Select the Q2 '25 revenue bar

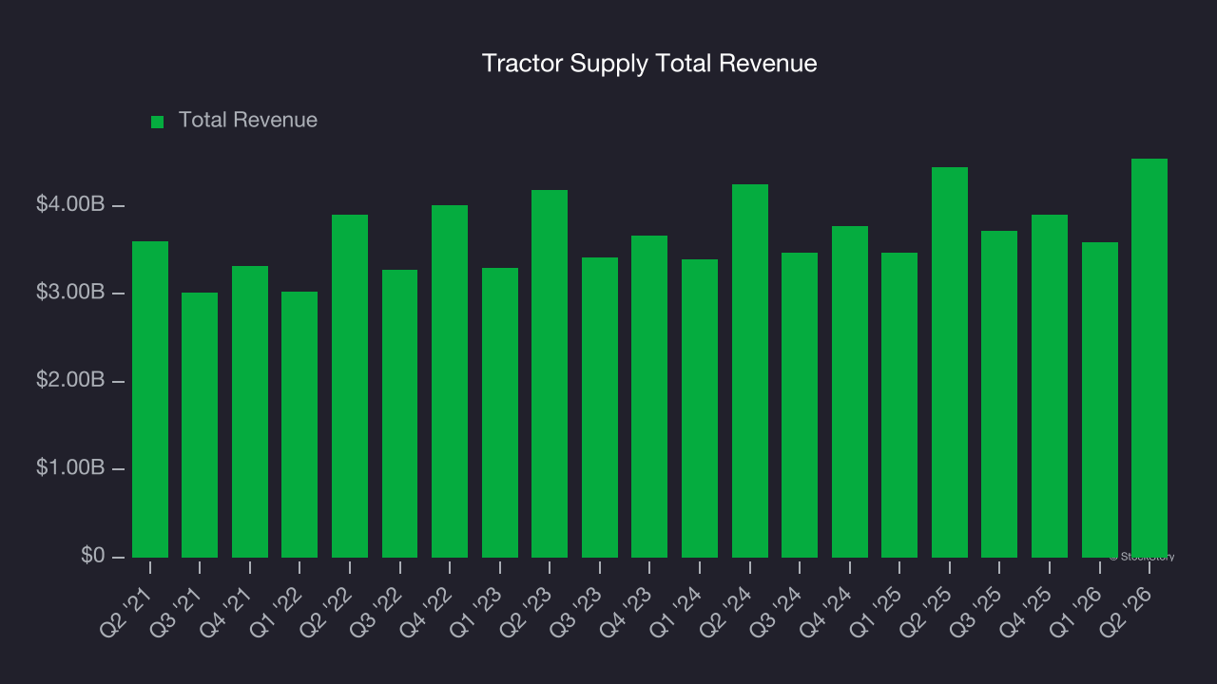950,362
